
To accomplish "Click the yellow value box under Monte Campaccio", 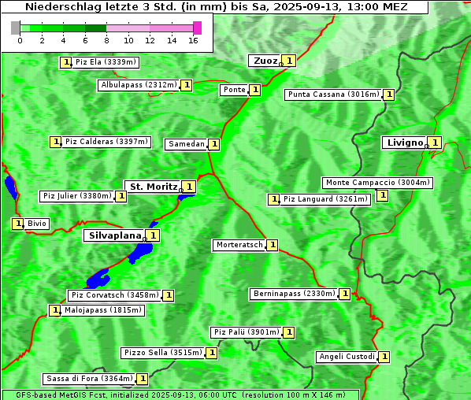I will [382, 196].
